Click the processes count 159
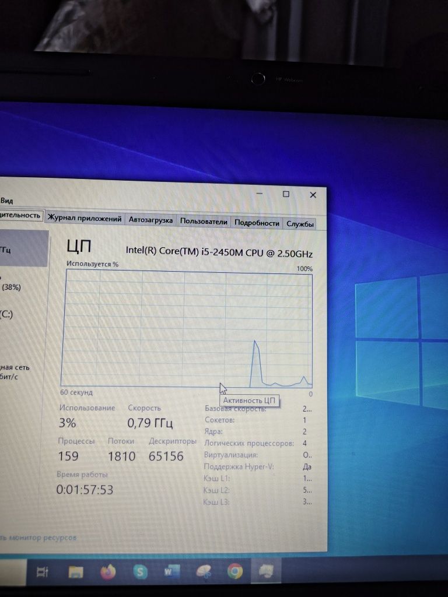This screenshot has height=597, width=448. 68,456
